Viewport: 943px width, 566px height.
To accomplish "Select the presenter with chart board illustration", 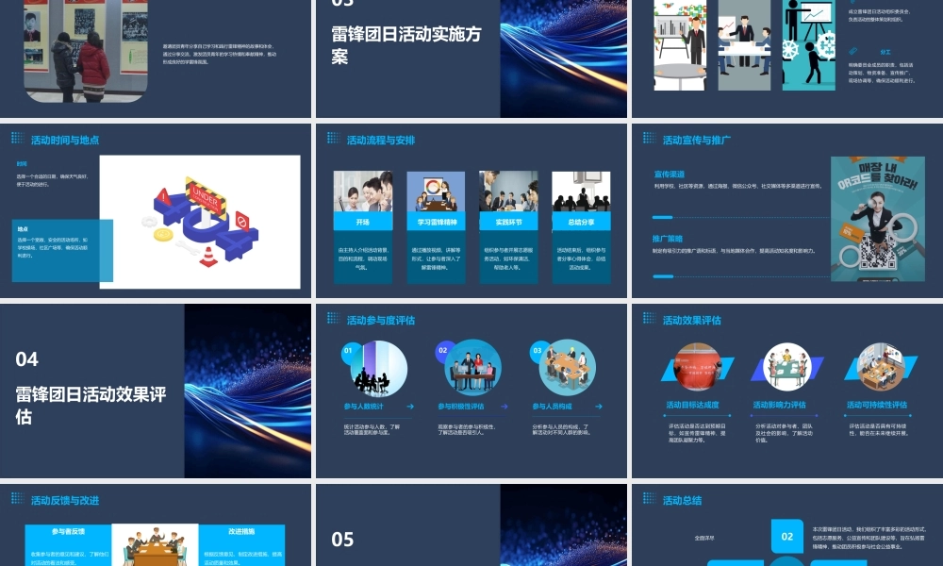I will 680,45.
